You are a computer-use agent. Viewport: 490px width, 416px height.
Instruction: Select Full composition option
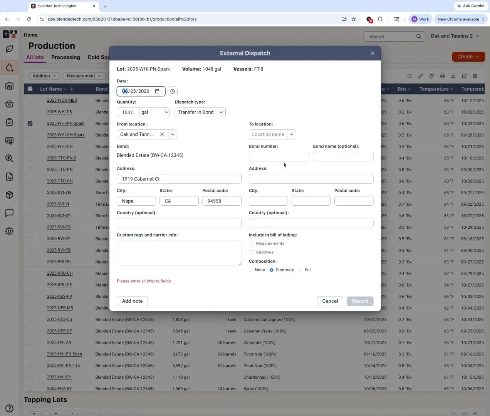(x=300, y=270)
